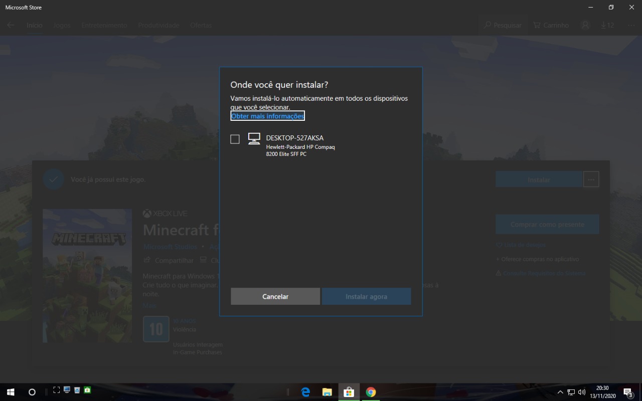Click the Compartilhar share option
This screenshot has height=401, width=642.
[169, 261]
